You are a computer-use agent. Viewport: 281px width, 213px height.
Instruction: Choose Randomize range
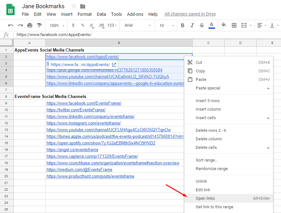[229, 169]
